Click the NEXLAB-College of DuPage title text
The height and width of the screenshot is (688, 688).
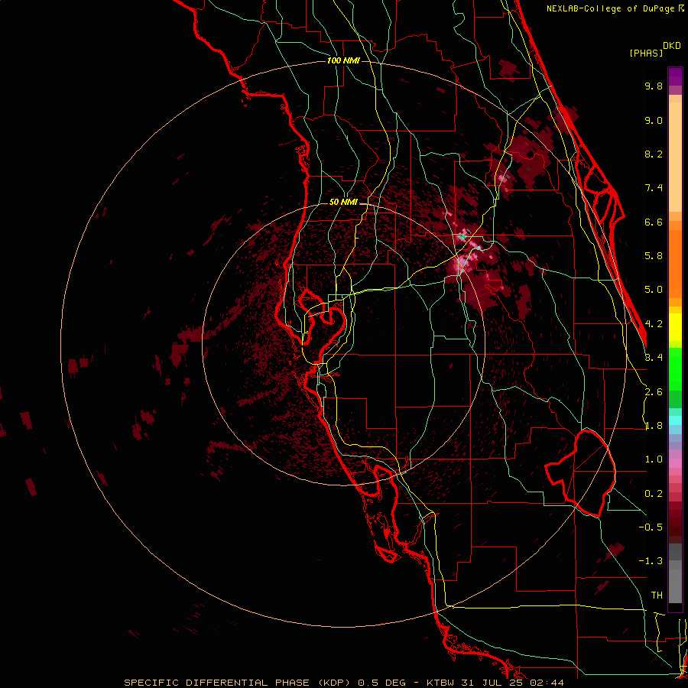coord(611,8)
